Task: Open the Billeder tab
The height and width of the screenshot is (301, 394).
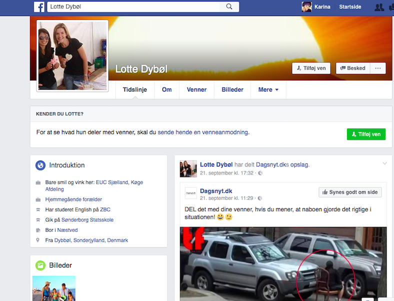Action: click(232, 89)
